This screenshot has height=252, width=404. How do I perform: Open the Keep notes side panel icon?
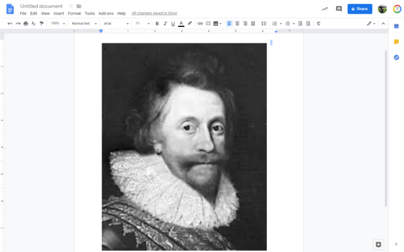[396, 42]
